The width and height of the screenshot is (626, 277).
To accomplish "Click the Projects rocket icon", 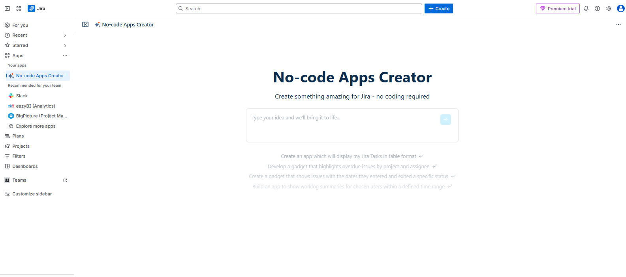I will click(x=7, y=146).
